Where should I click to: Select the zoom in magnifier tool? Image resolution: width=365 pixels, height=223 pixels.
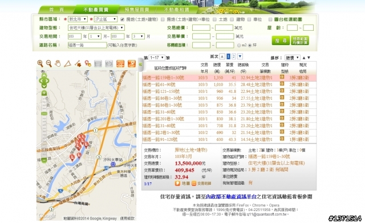(40, 63)
